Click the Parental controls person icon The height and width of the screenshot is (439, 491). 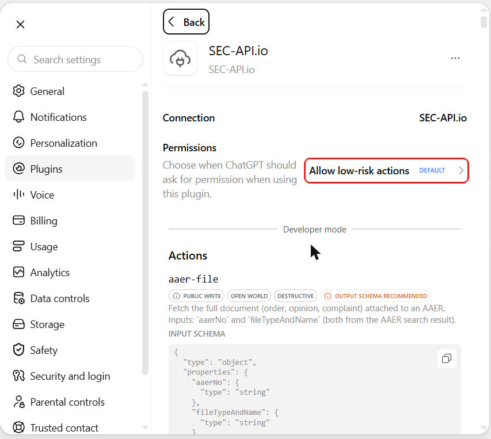[19, 402]
